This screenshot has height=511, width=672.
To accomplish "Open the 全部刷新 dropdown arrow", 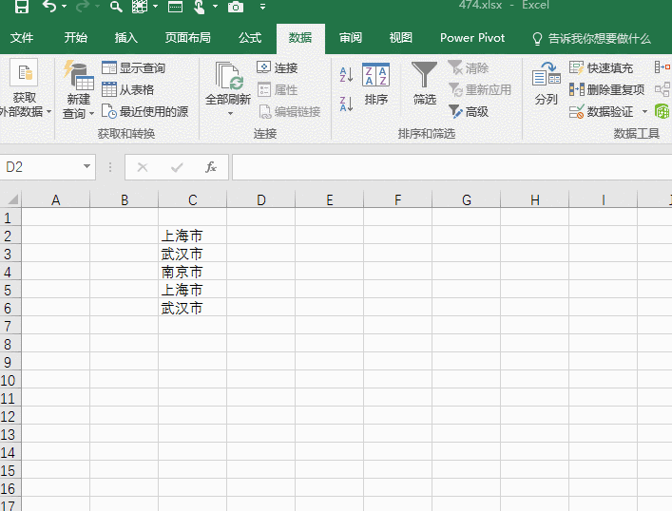I will pyautogui.click(x=228, y=114).
